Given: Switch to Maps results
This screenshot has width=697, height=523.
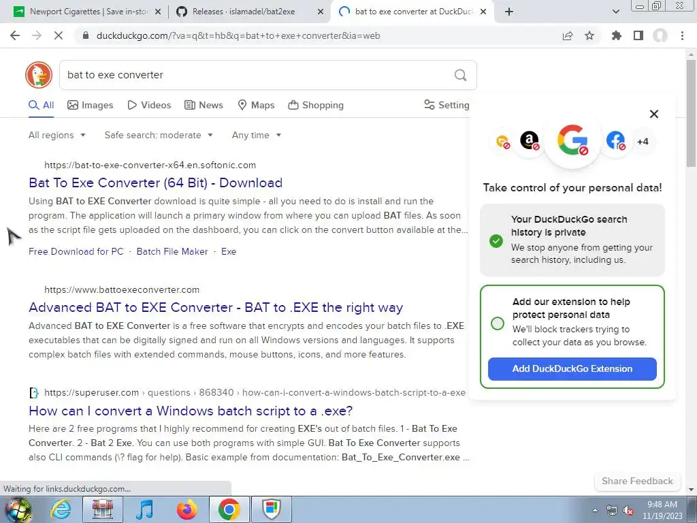Looking at the screenshot, I should pos(257,105).
